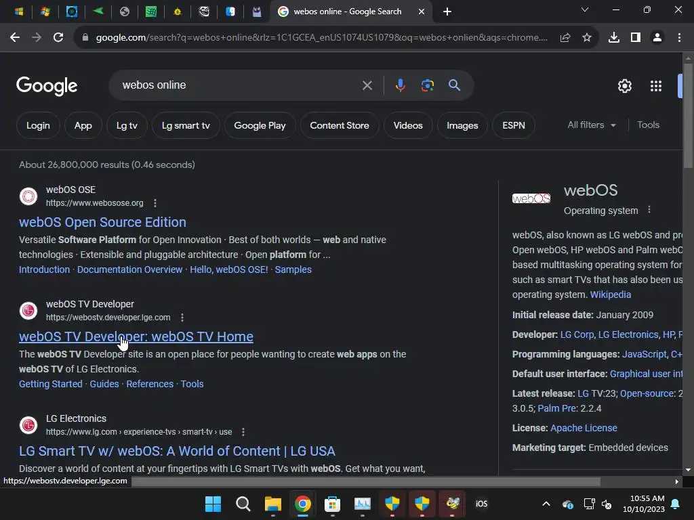Open Google apps grid
This screenshot has width=694, height=520.
[x=656, y=86]
